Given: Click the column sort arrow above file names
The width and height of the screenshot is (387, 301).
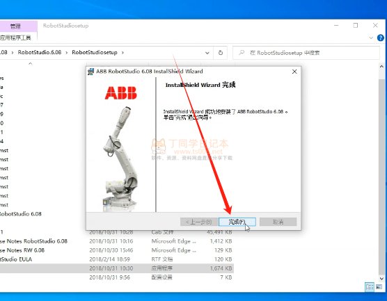Looking at the screenshot, I should 31,63.
